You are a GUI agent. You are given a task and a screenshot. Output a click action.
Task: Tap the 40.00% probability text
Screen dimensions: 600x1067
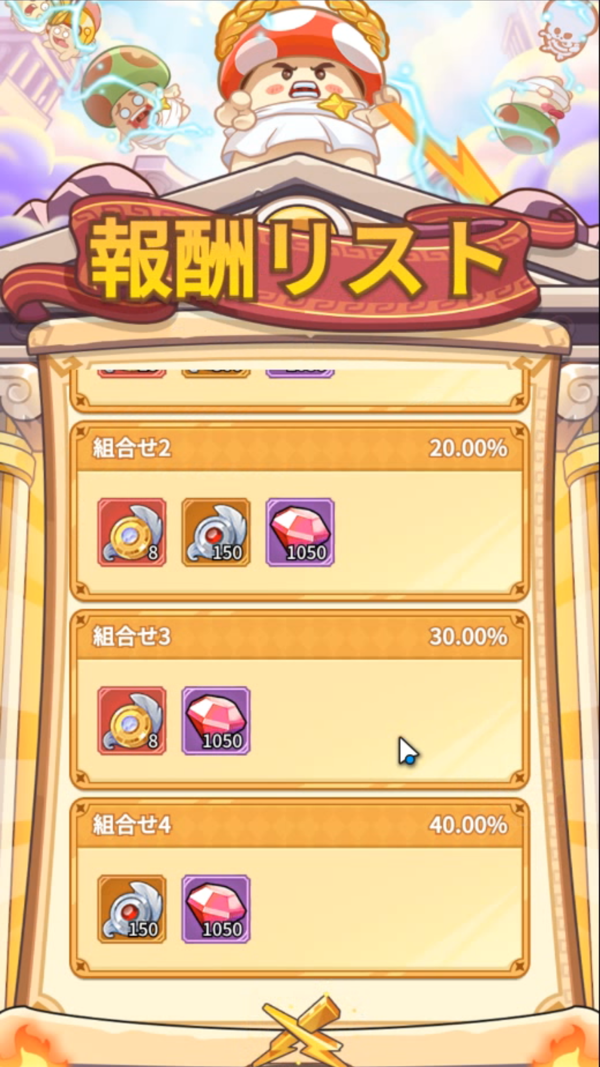point(468,825)
